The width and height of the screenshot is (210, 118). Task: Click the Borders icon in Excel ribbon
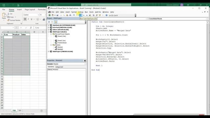click(38, 19)
